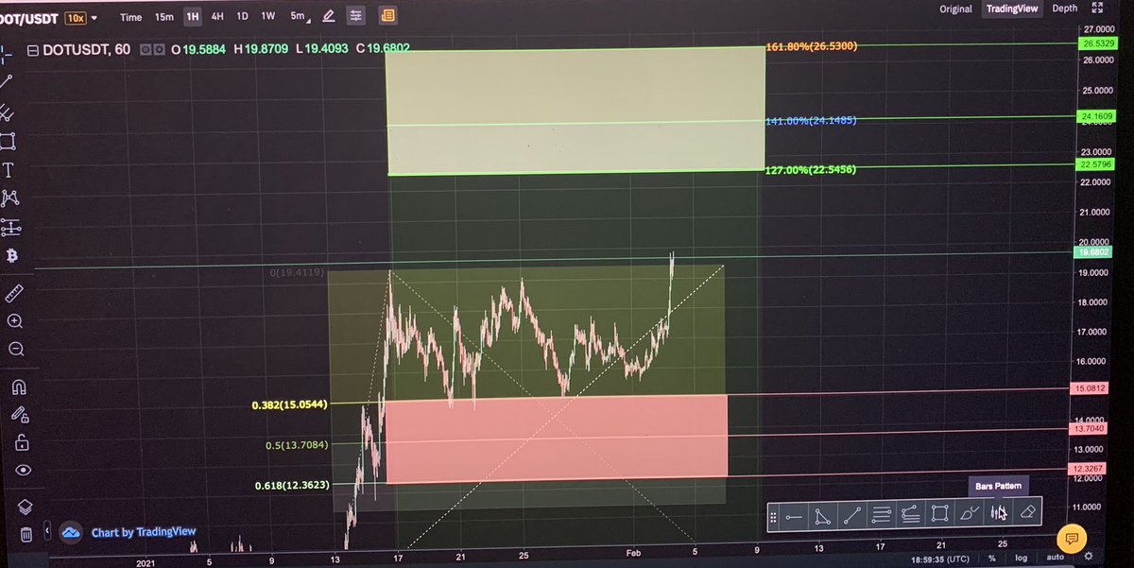The height and width of the screenshot is (568, 1134).
Task: Click the 0.618(12.3623) retracement label
Action: 291,487
